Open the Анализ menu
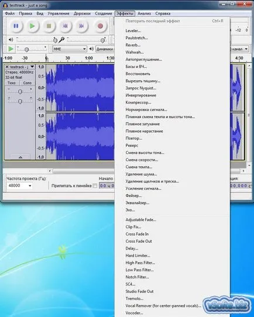The image size is (254, 317). tap(144, 13)
